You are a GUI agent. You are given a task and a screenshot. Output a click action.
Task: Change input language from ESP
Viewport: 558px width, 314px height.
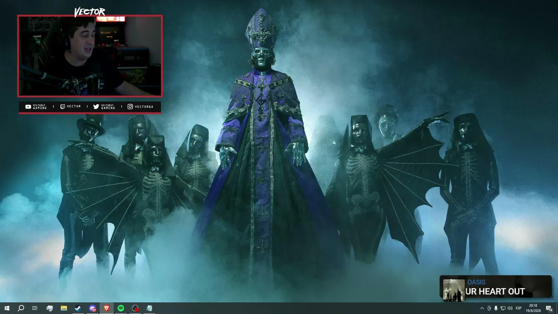519,308
